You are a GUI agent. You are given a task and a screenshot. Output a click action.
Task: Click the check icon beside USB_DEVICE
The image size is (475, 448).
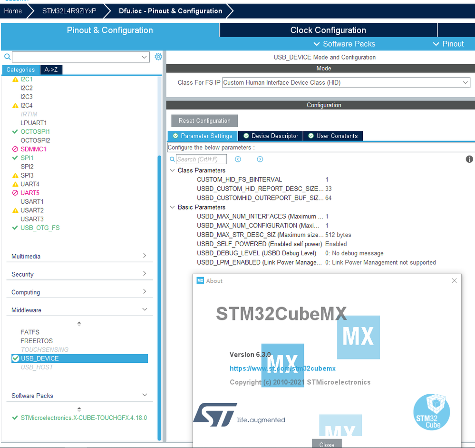tap(15, 358)
